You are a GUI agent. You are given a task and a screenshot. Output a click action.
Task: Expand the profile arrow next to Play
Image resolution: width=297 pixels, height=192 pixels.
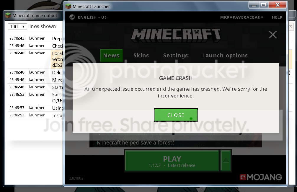click(x=226, y=160)
